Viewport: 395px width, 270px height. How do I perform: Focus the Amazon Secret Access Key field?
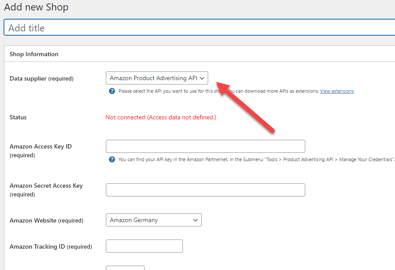click(205, 190)
